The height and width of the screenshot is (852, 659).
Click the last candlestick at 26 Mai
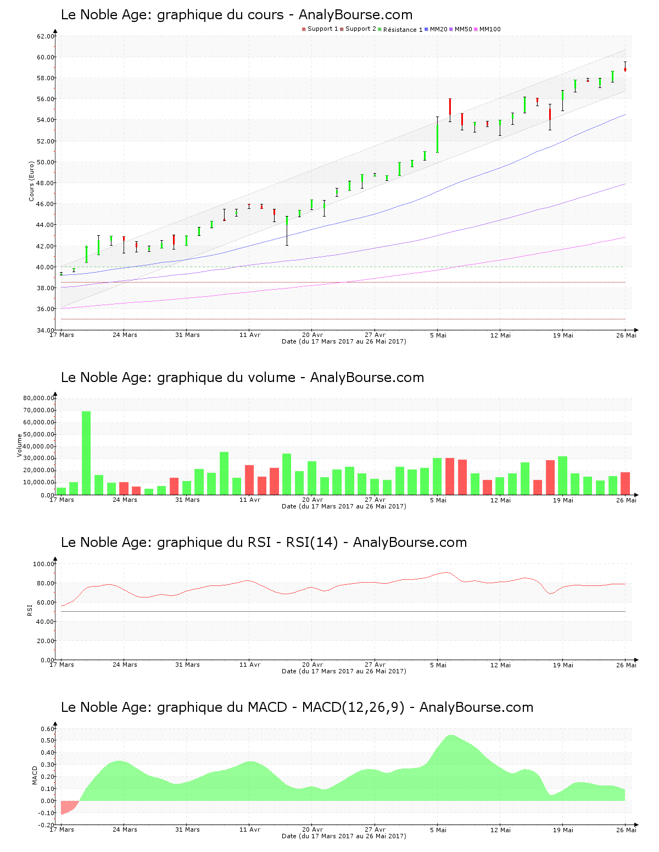pyautogui.click(x=625, y=67)
